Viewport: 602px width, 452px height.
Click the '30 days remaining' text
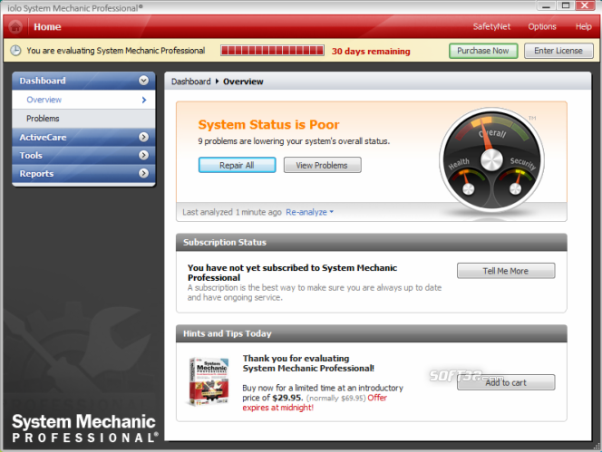coord(371,51)
